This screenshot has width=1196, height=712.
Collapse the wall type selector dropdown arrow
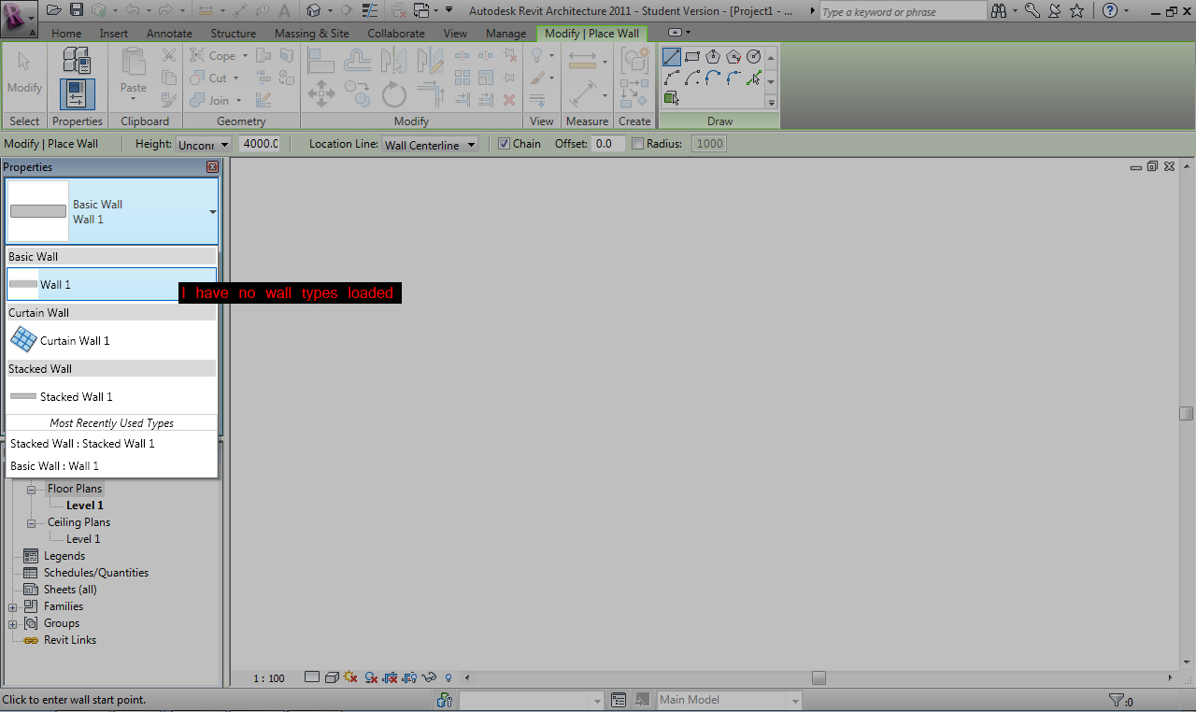click(x=212, y=212)
